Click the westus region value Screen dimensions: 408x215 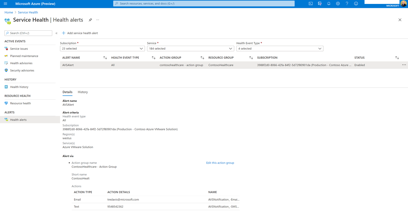pyautogui.click(x=67, y=138)
